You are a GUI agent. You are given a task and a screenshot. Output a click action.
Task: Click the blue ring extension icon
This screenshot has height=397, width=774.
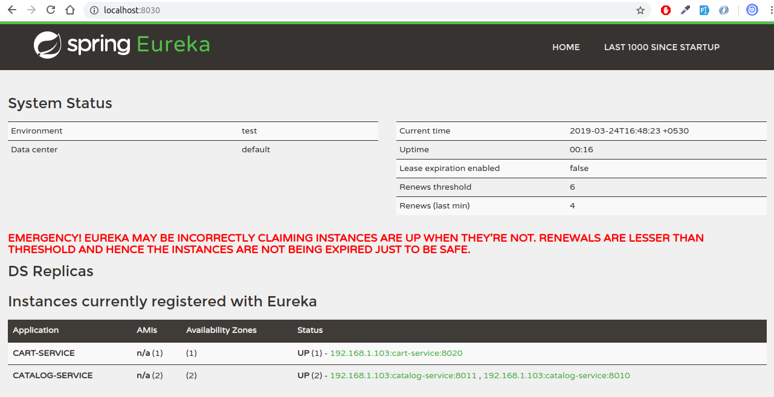tap(723, 10)
